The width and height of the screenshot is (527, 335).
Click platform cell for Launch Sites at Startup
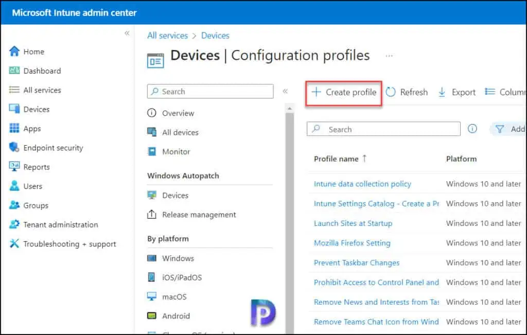pos(483,223)
